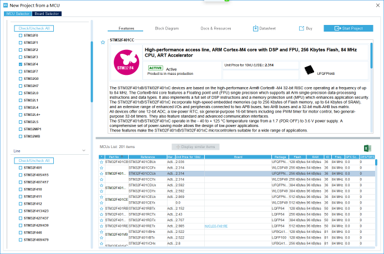
Task: Click the MCU description vertical scrollbar
Action: (x=371, y=55)
